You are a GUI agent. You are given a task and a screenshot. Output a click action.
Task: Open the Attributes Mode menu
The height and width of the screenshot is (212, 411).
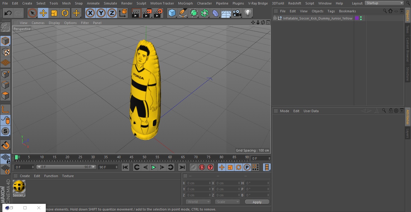[x=284, y=111]
